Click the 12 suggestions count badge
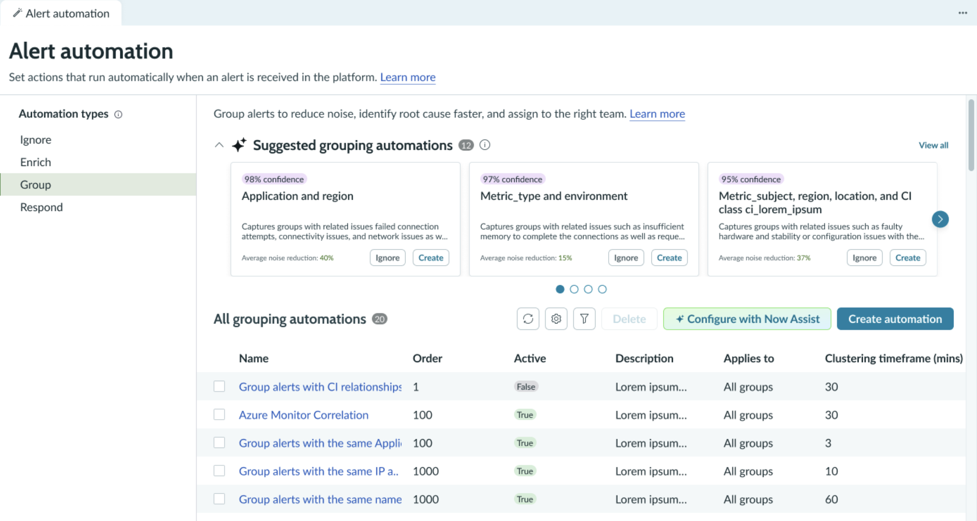The image size is (977, 521). [466, 145]
